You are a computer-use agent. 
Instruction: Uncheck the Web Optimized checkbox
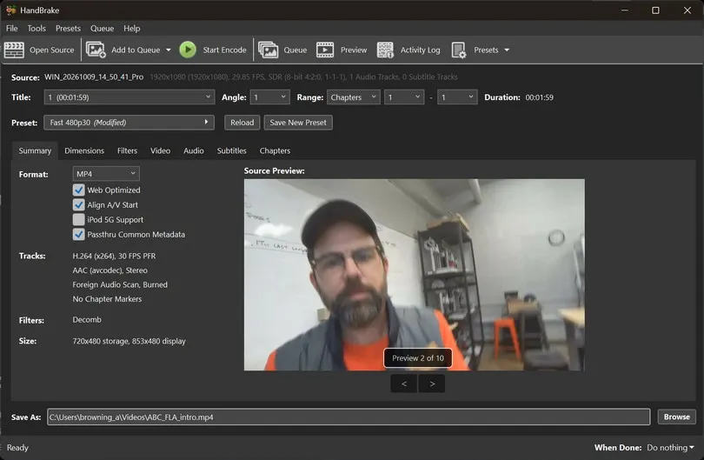point(78,190)
